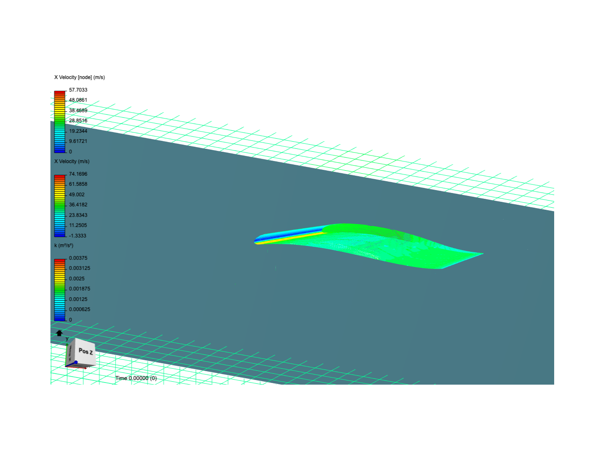This screenshot has width=605, height=454.
Task: Click the Time 0.00000 readout
Action: (137, 378)
